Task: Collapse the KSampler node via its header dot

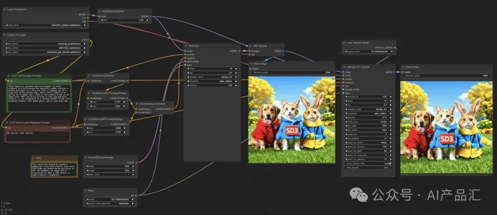Action: point(186,46)
